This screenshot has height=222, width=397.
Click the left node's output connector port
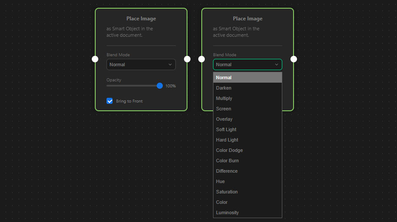(x=187, y=59)
